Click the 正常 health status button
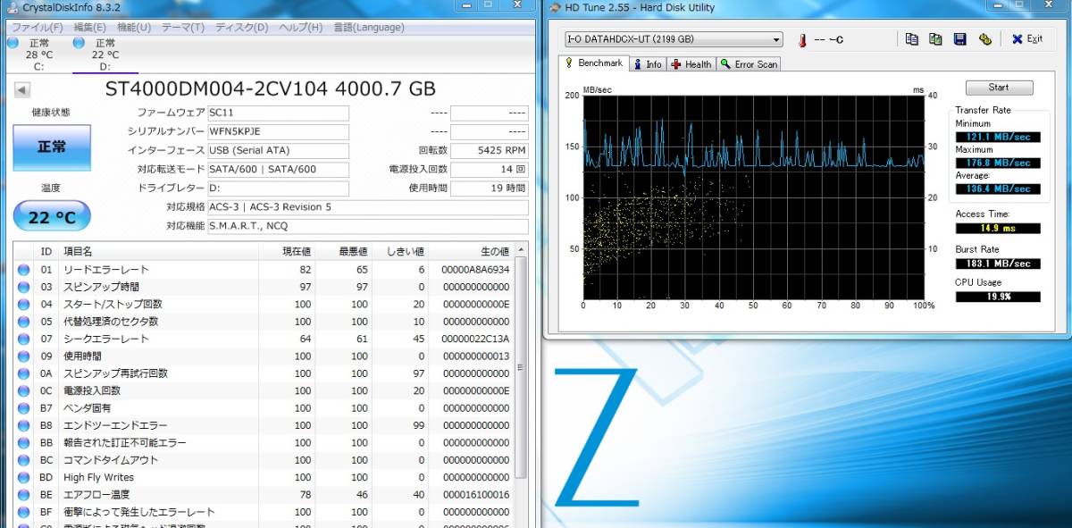 click(51, 147)
